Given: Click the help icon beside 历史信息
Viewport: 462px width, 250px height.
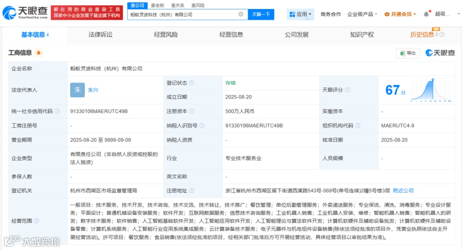Looking at the screenshot, I should (442, 35).
